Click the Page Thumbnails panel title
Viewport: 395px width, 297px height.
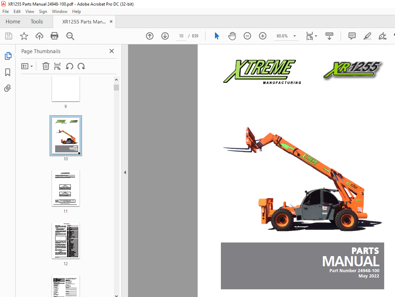41,51
